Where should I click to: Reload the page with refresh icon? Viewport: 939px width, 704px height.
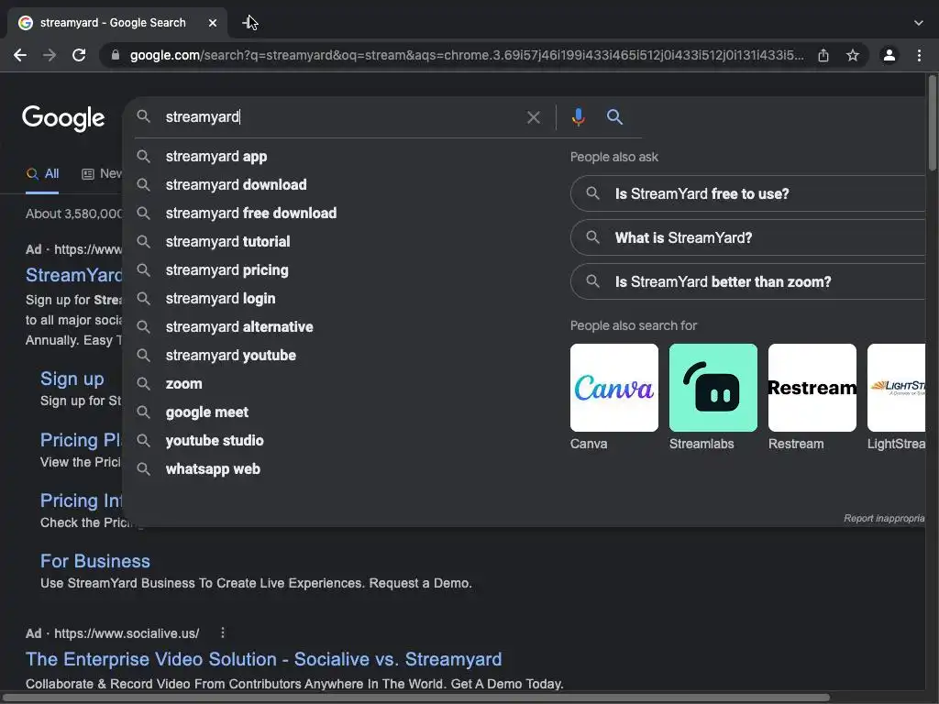79,55
